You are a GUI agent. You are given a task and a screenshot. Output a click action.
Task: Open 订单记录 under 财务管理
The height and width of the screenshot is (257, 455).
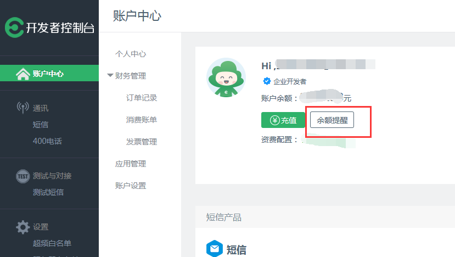tap(142, 98)
